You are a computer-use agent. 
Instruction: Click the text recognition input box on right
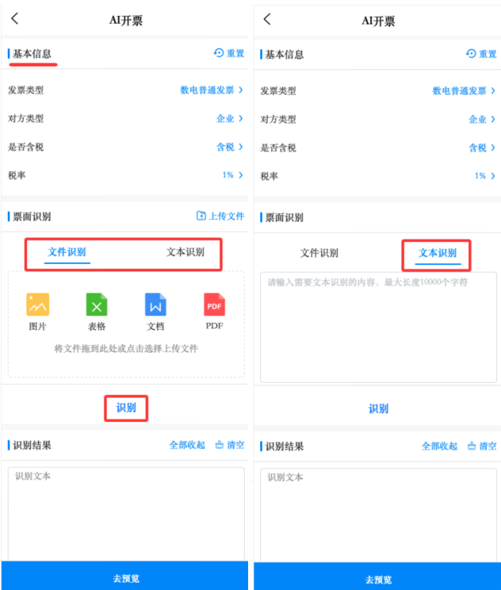(x=378, y=327)
